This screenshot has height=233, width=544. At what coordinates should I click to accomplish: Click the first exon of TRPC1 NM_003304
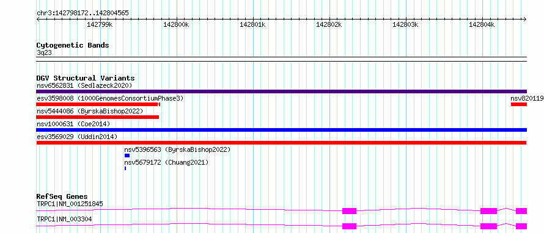(x=350, y=226)
